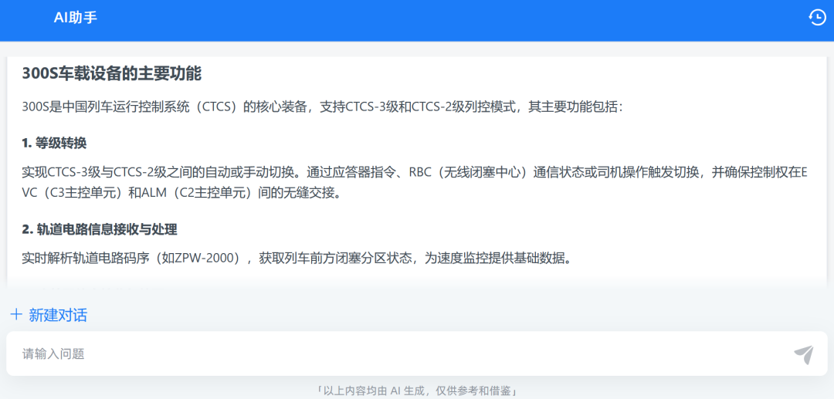This screenshot has width=834, height=399.
Task: Focus the 请输入问题 input field
Action: [386, 354]
